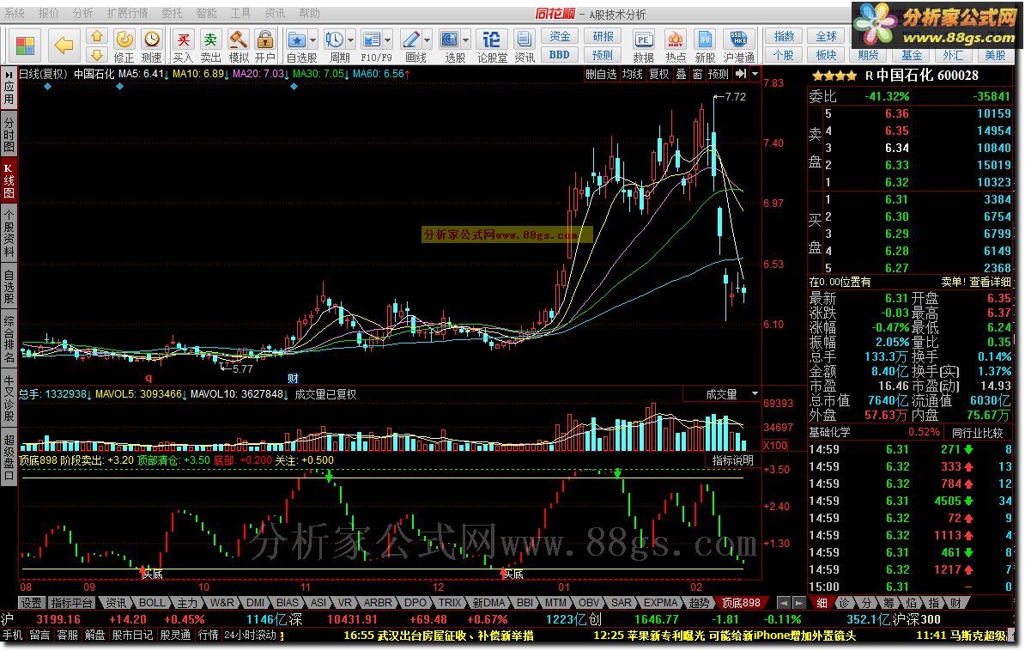Open dropdown arrow next to F10/F9
1025x651 pixels.
point(388,40)
